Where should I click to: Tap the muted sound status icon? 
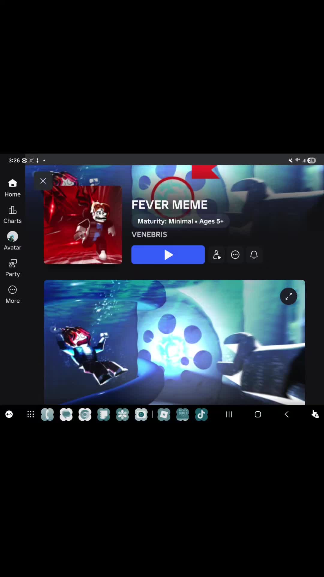coord(290,160)
